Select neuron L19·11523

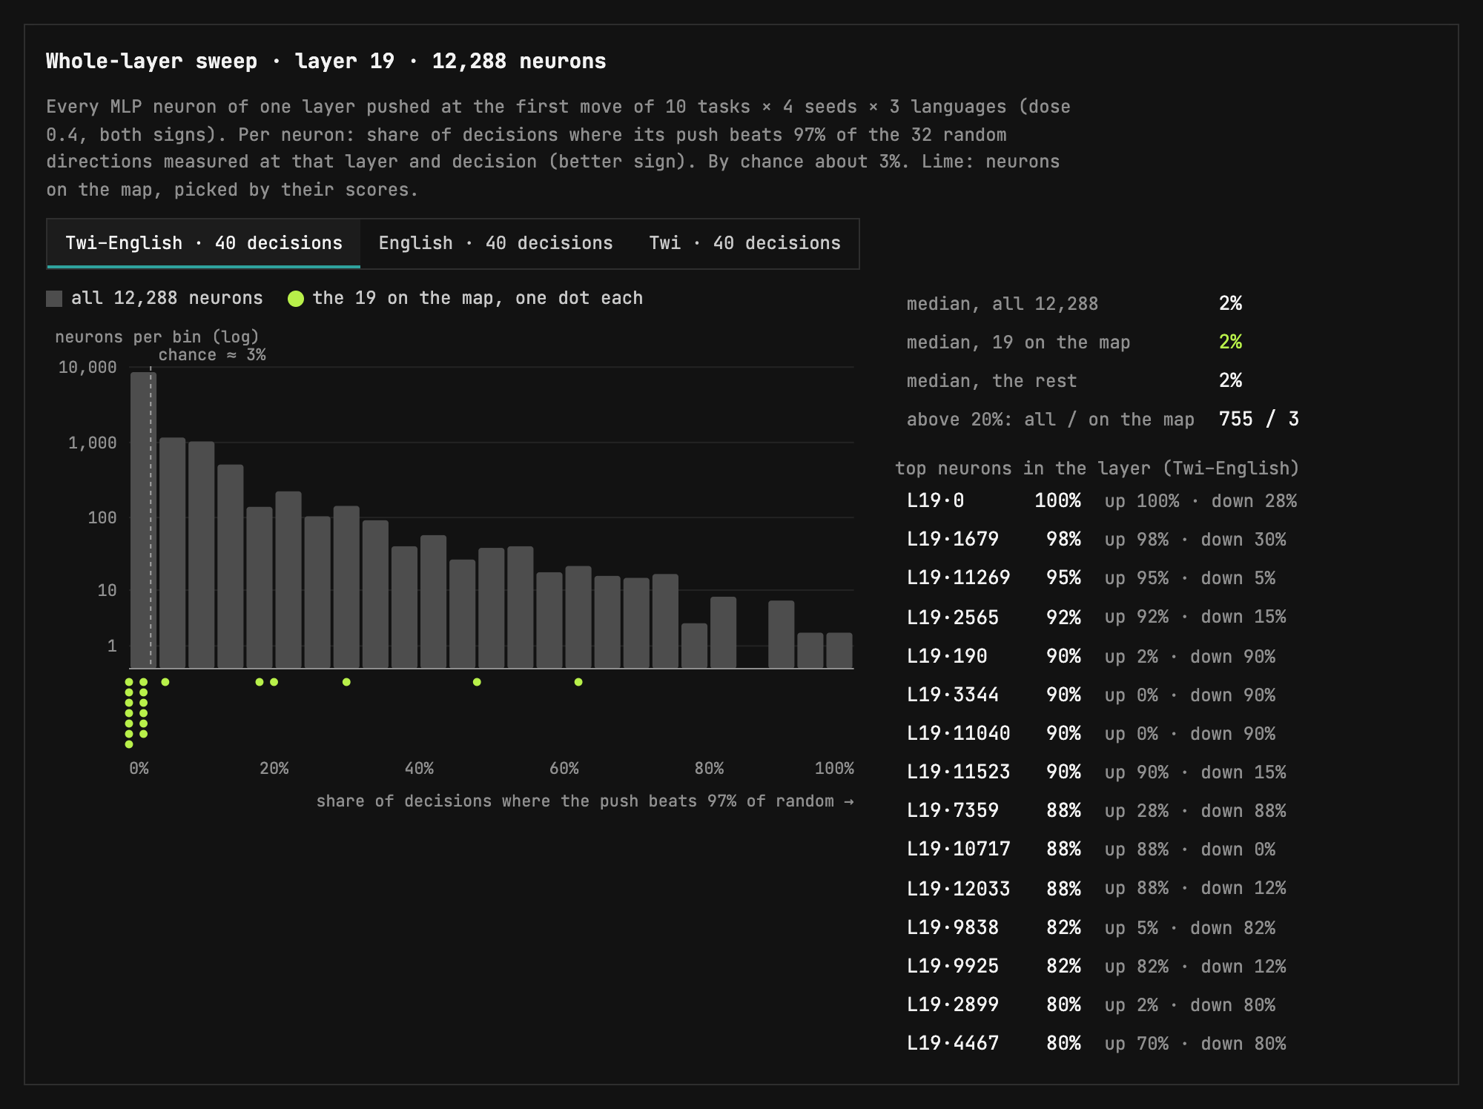(x=1101, y=772)
